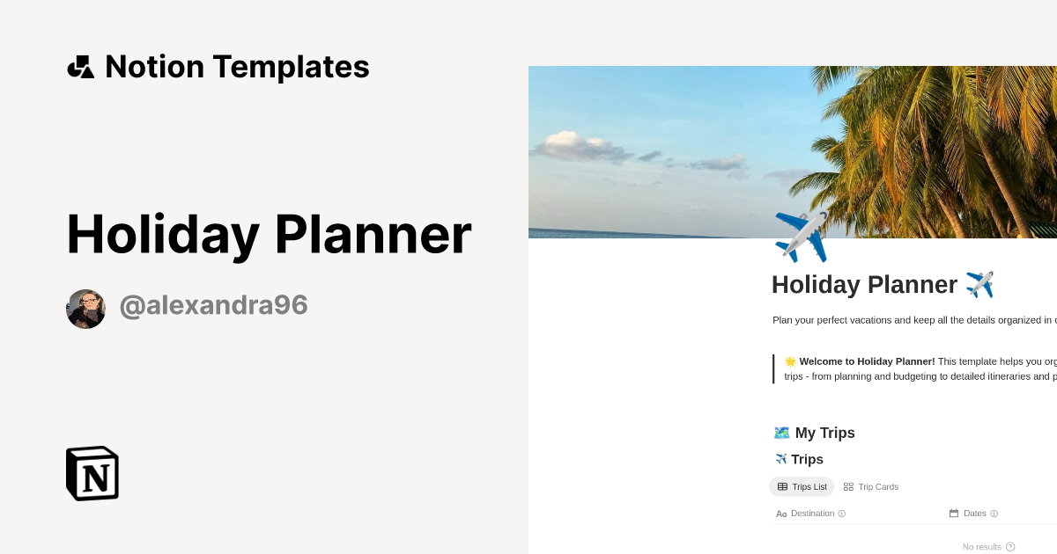Screen dimensions: 1057x554
Task: Click the creator's circular profile picture
Action: pyautogui.click(x=85, y=309)
